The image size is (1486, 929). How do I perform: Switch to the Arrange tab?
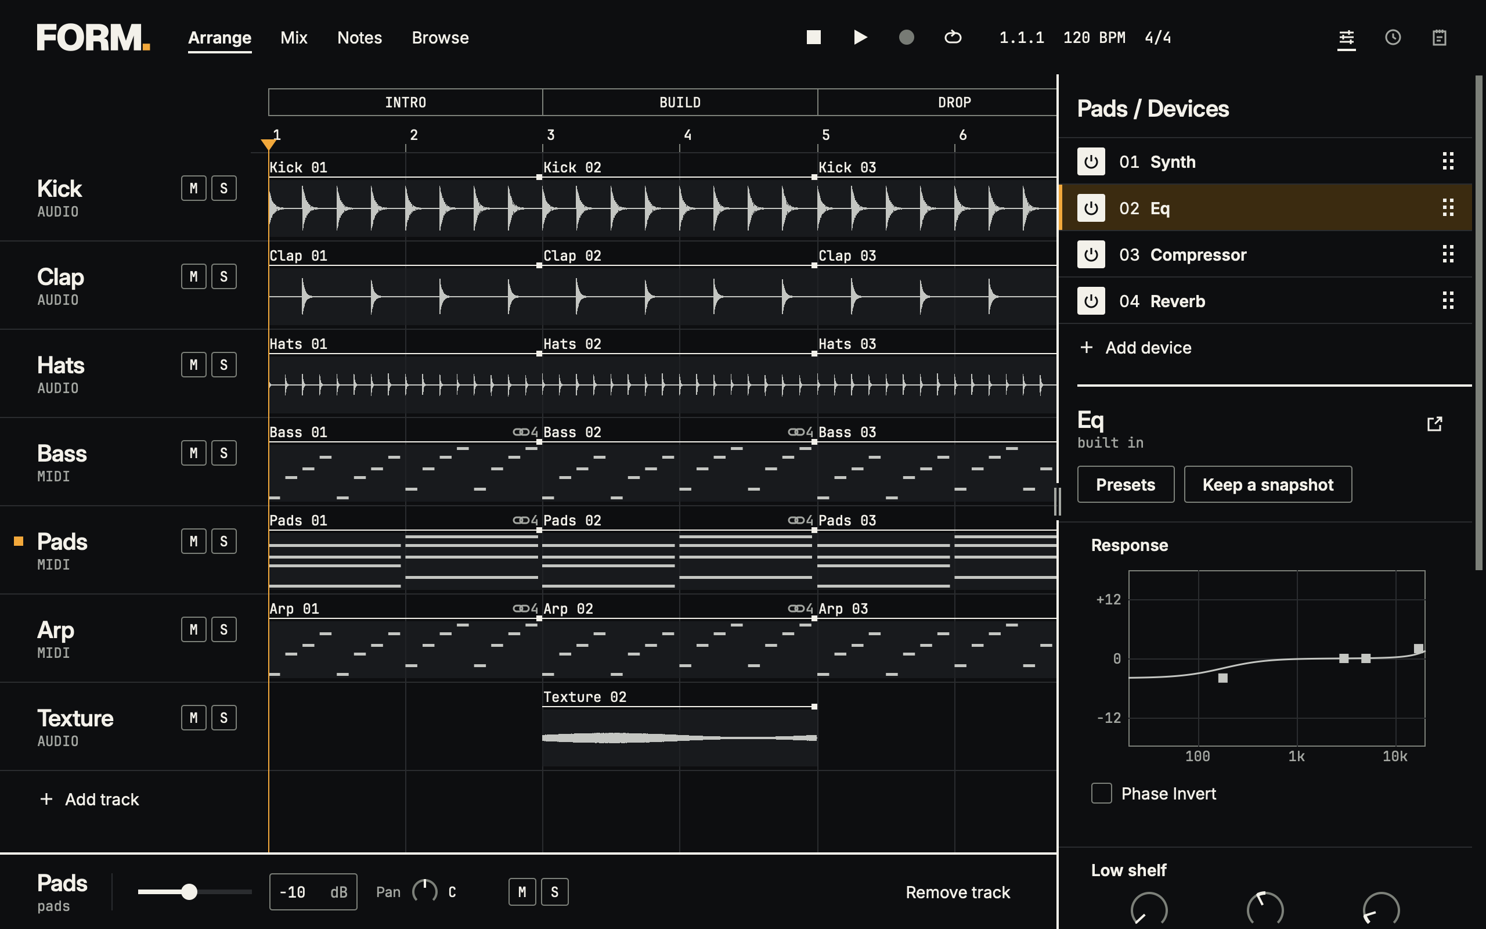pyautogui.click(x=220, y=38)
